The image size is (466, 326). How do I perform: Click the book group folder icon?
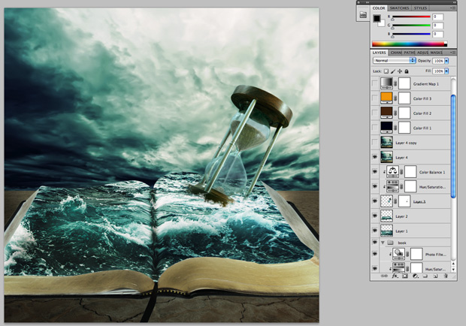(x=390, y=243)
